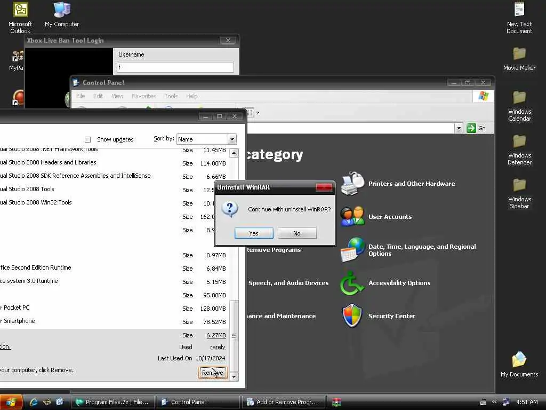
Task: Close the Uninstall WinRAR dialog
Action: [324, 187]
